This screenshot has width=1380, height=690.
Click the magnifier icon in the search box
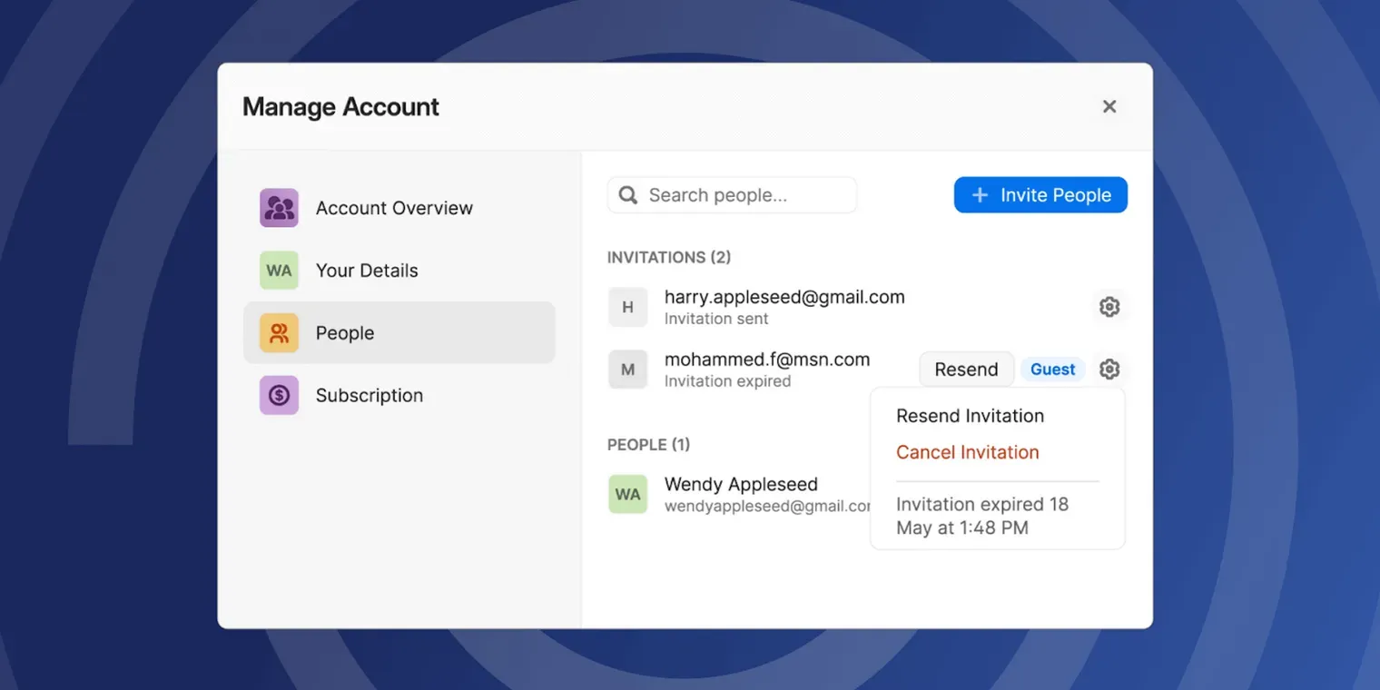click(627, 195)
